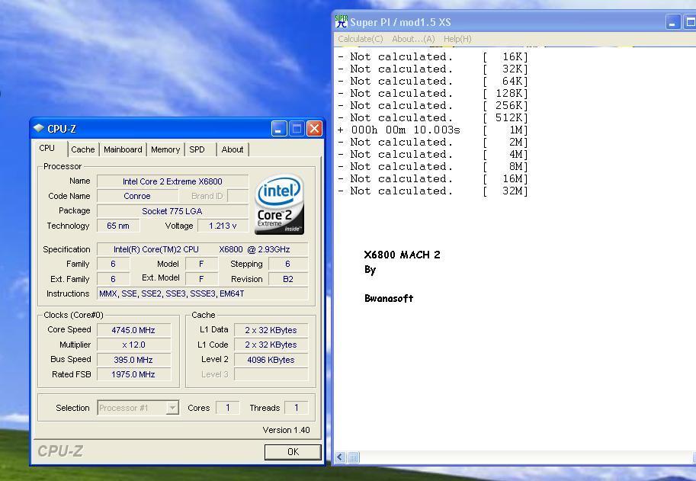
Task: Open the About tab in CPU-Z
Action: point(233,149)
